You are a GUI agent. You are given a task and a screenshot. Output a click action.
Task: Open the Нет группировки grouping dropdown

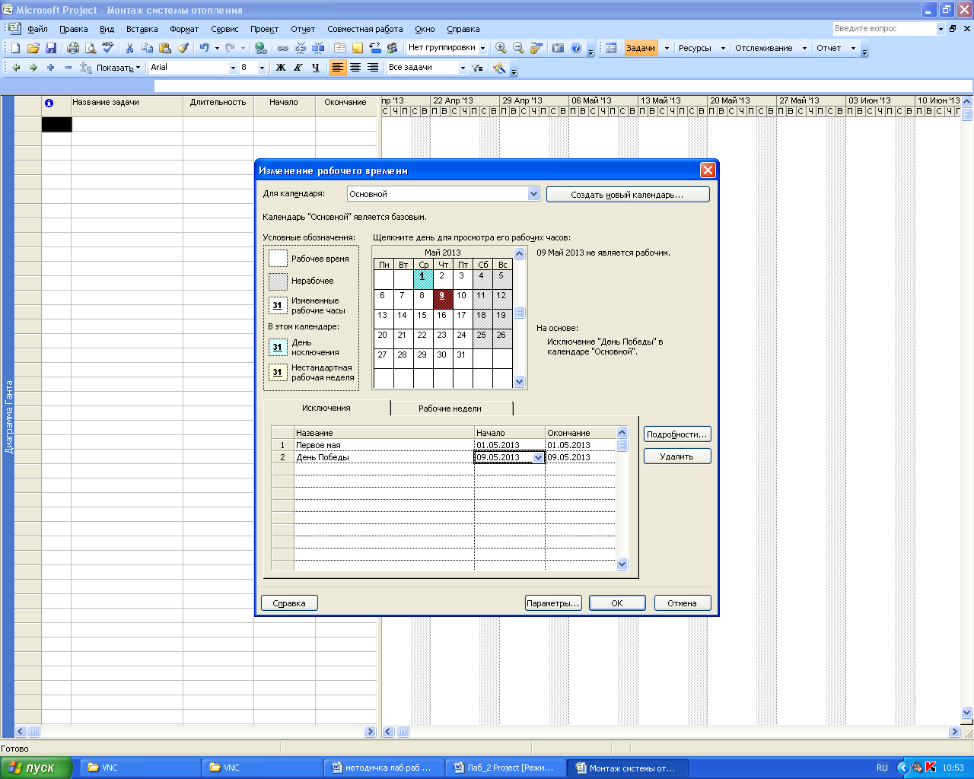pos(482,48)
